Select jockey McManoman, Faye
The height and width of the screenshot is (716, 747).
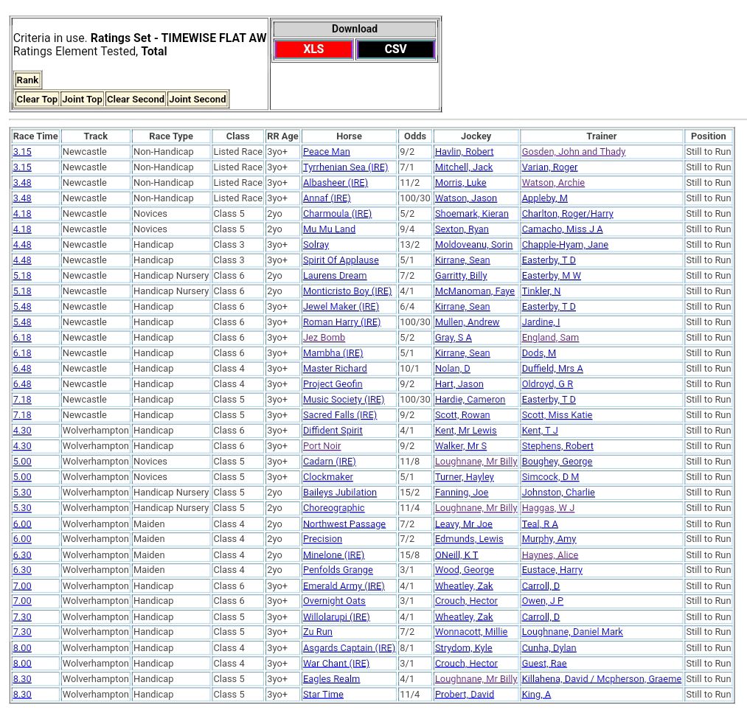pos(474,291)
